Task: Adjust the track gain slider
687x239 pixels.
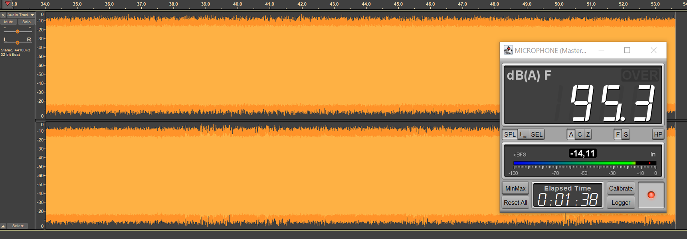Action: (x=17, y=31)
